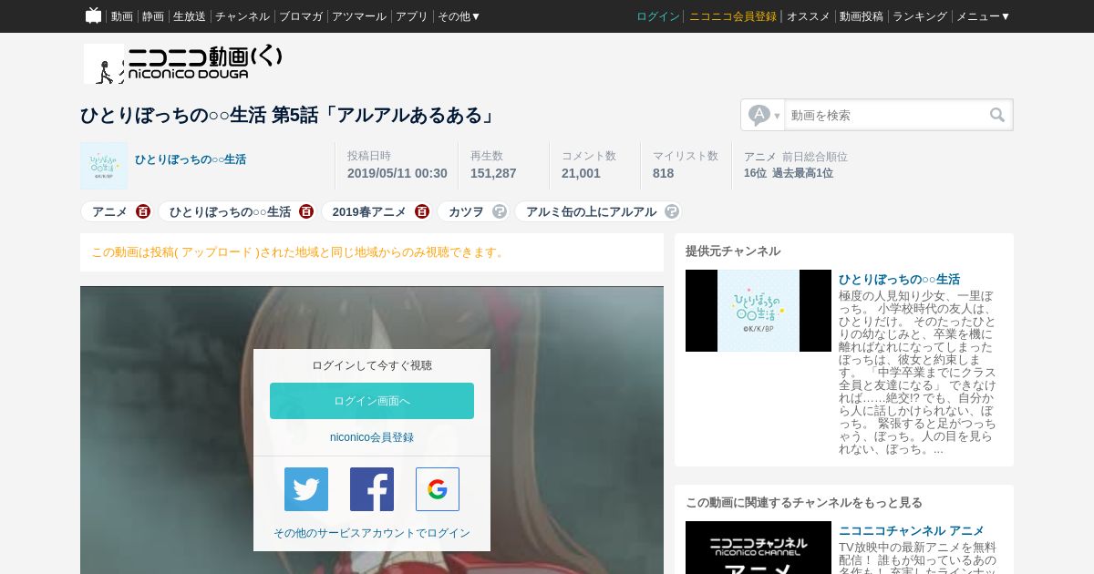Image resolution: width=1094 pixels, height=574 pixels.
Task: Log in with the Google icon
Action: pos(438,489)
